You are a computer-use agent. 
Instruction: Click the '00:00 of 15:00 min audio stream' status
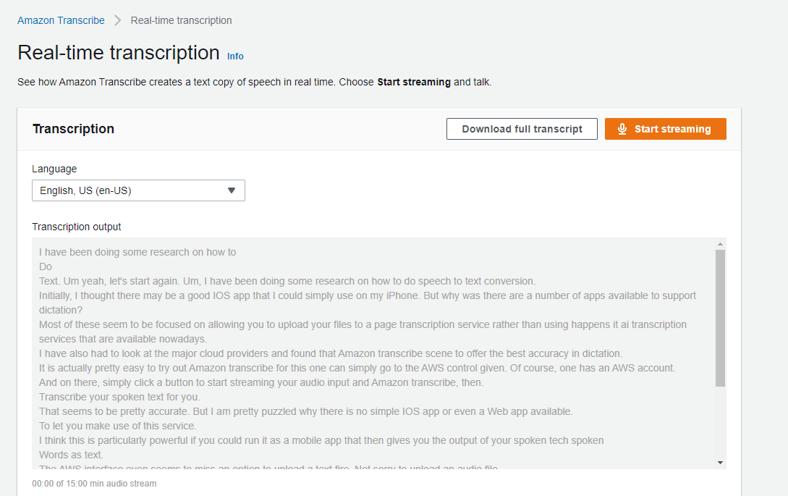(94, 484)
